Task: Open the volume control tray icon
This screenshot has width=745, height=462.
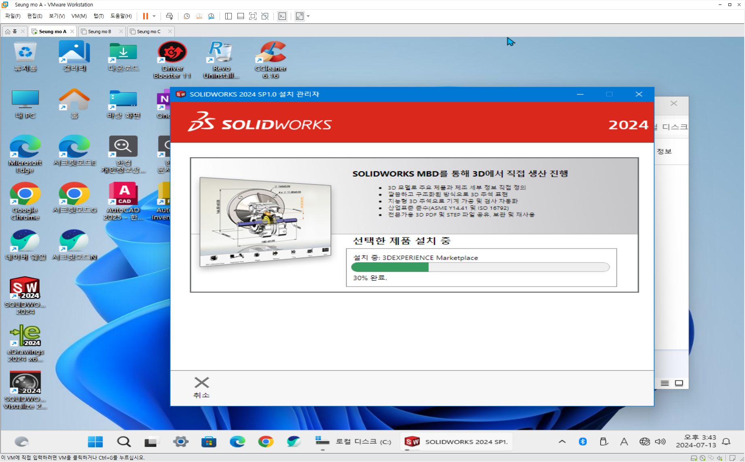Action: [660, 442]
